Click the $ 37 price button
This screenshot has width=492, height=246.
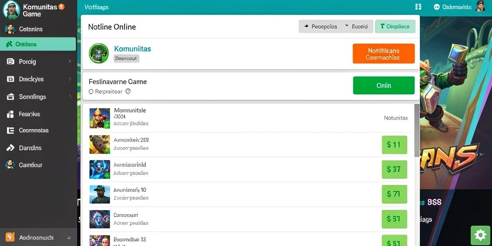coord(394,170)
